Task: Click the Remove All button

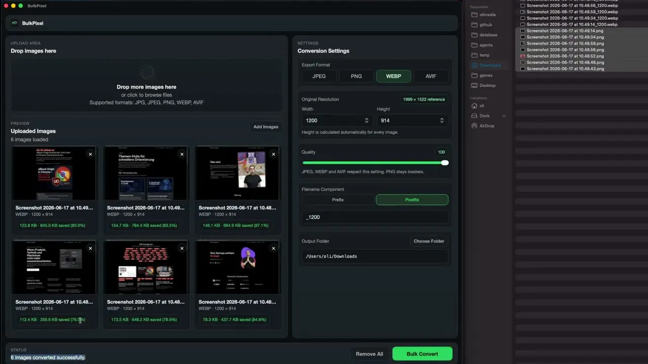Action: click(370, 354)
